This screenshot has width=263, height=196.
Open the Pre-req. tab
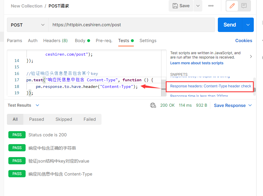click(x=104, y=41)
